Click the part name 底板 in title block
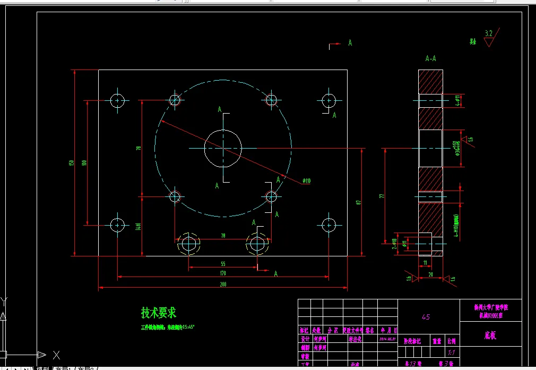 (490, 335)
